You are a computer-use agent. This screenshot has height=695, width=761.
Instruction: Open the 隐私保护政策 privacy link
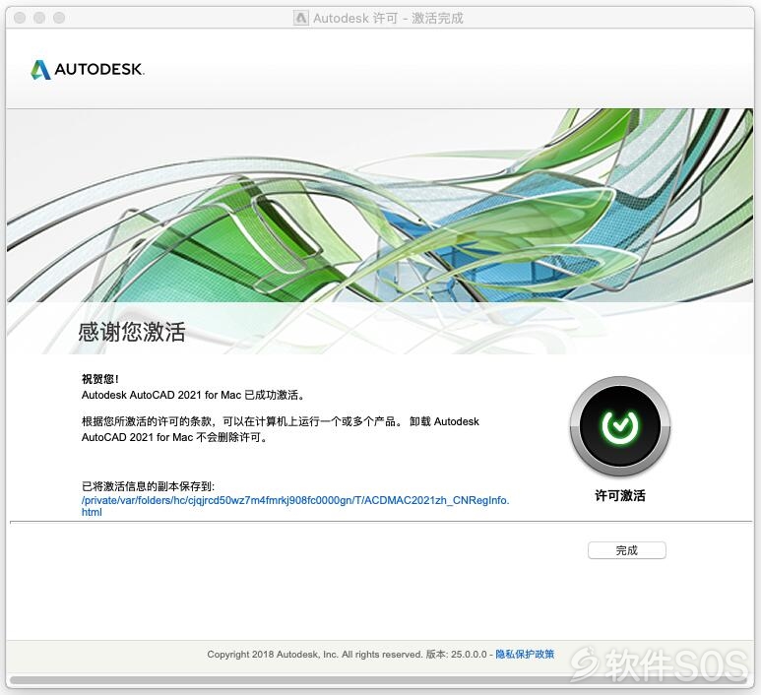525,655
